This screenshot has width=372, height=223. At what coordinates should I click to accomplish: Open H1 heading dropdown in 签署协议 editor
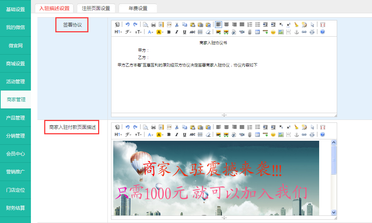point(118,32)
